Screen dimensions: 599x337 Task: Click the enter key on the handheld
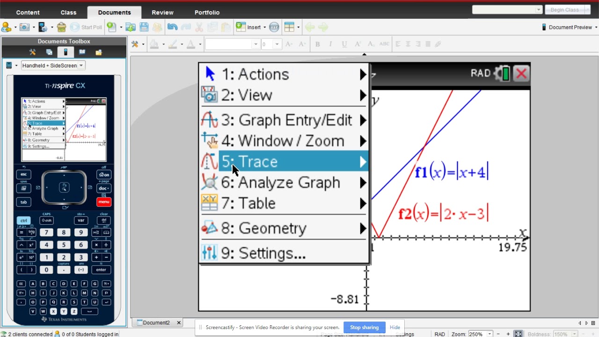pos(101,270)
